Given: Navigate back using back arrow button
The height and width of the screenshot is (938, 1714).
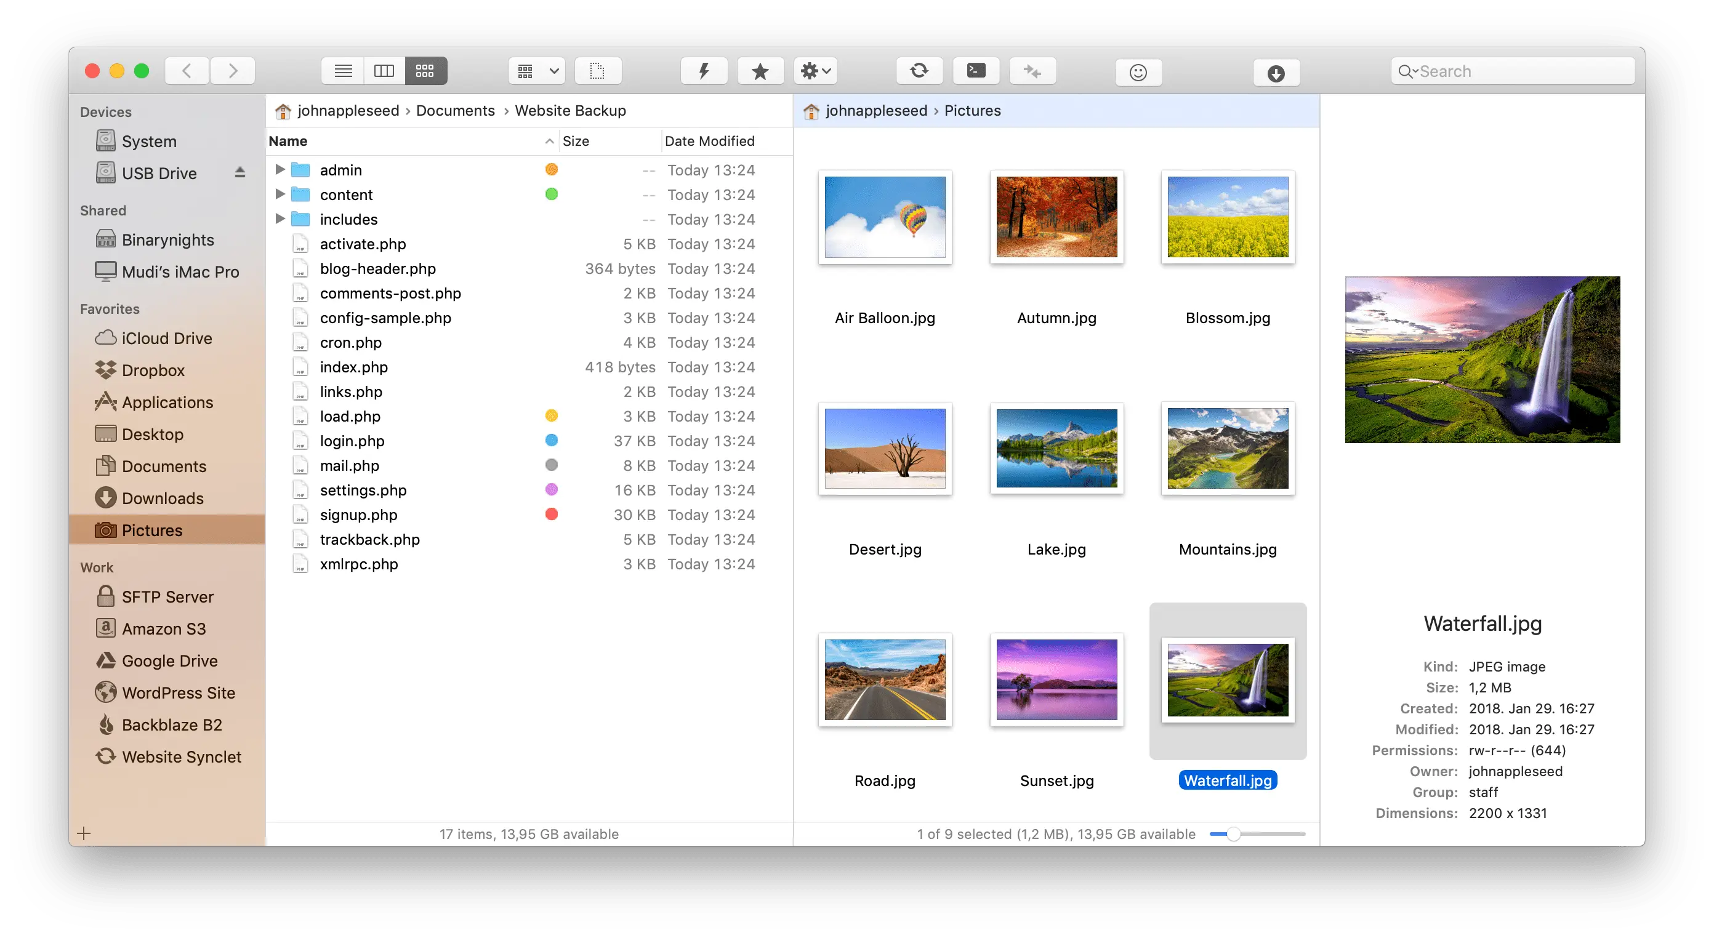Looking at the screenshot, I should pos(188,71).
